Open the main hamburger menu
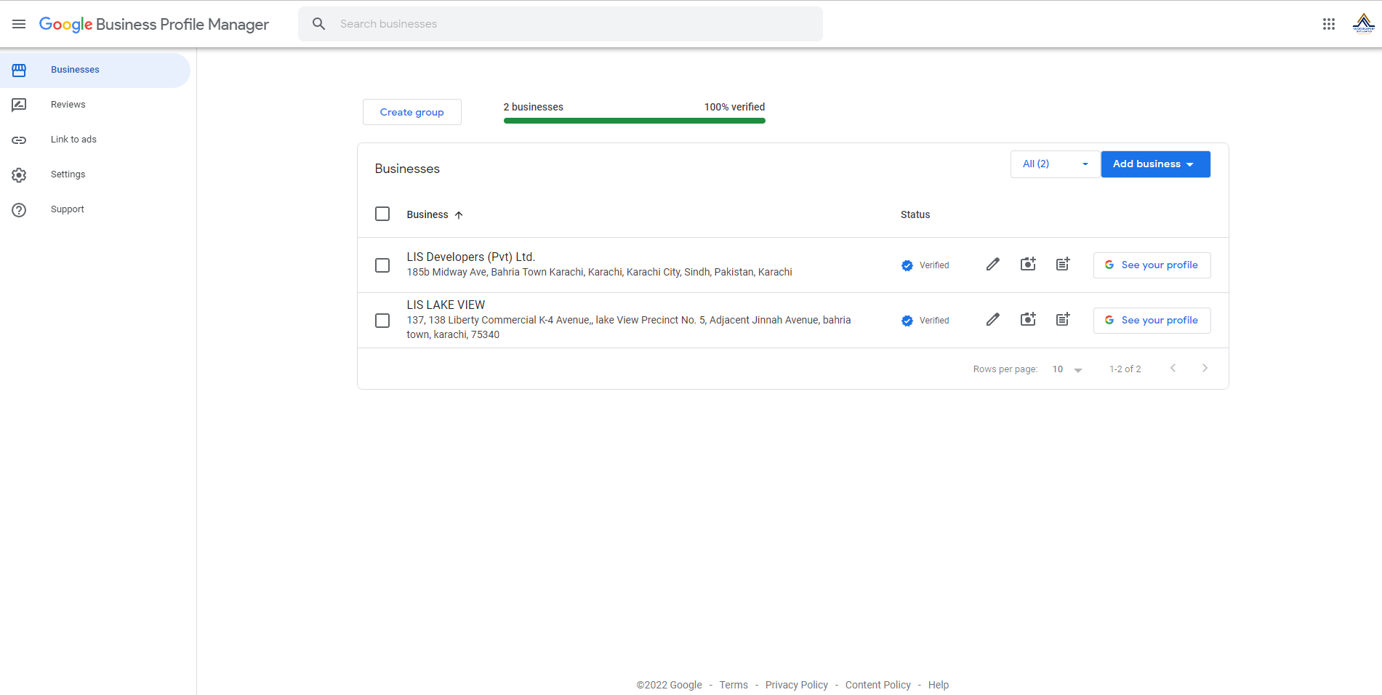This screenshot has width=1382, height=695. pyautogui.click(x=19, y=24)
